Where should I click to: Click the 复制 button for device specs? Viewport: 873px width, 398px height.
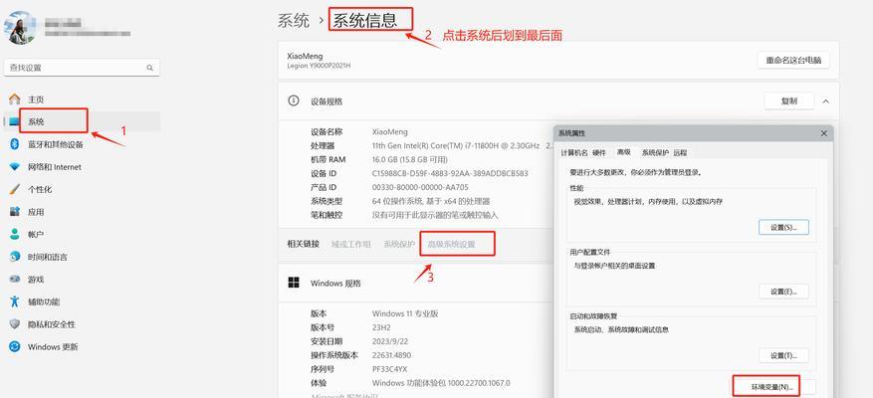click(x=789, y=101)
